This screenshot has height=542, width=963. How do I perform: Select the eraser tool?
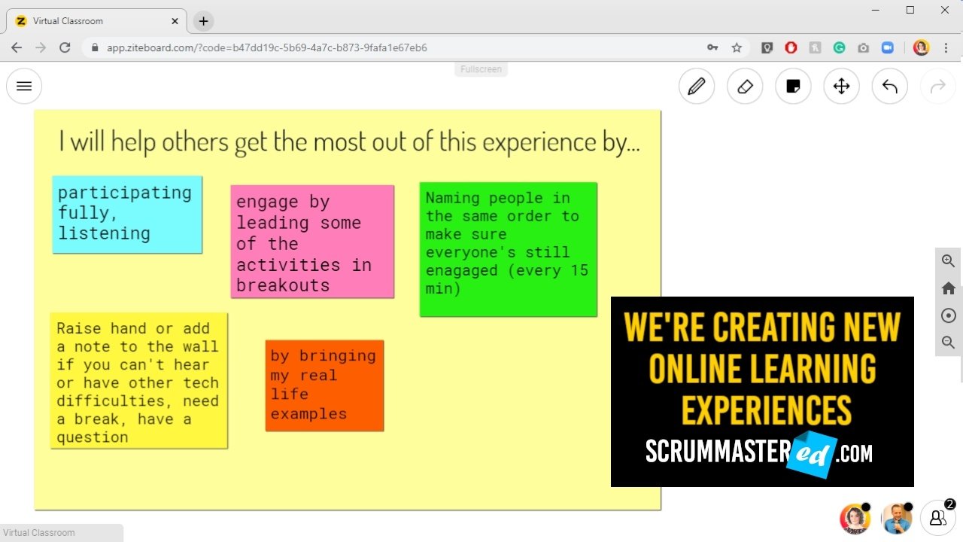pos(745,87)
